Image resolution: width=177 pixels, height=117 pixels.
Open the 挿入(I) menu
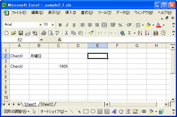click(x=71, y=13)
